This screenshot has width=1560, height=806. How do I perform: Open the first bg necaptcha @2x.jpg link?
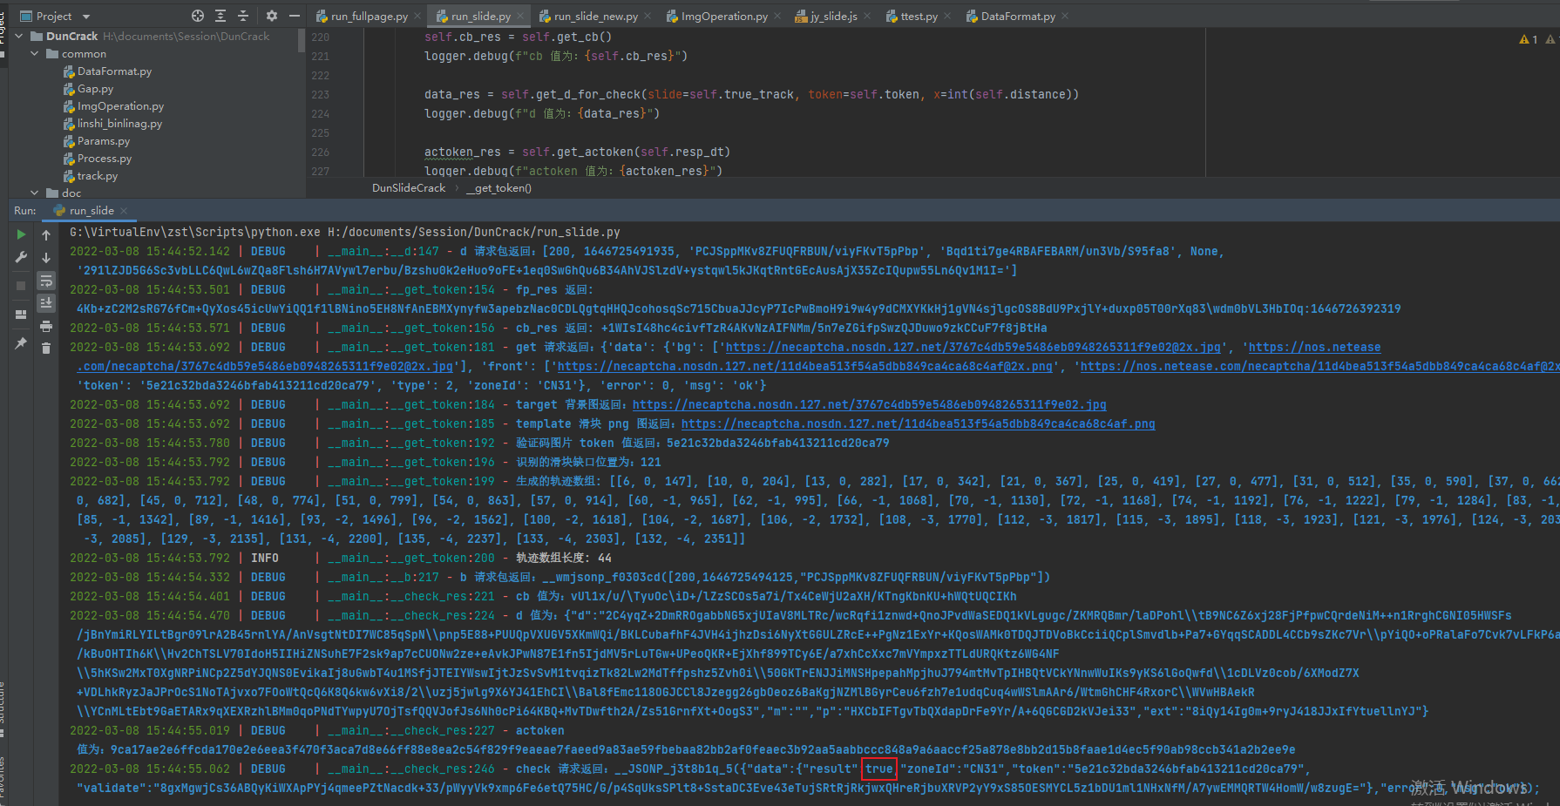[973, 347]
